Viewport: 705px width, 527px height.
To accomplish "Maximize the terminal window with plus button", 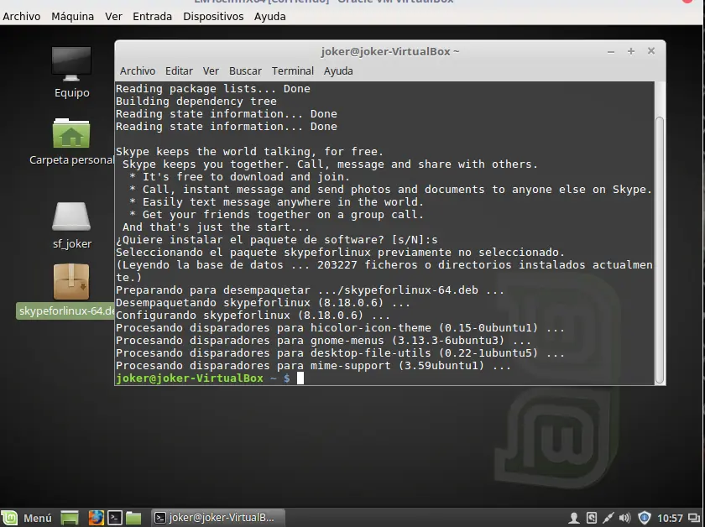I will click(631, 51).
